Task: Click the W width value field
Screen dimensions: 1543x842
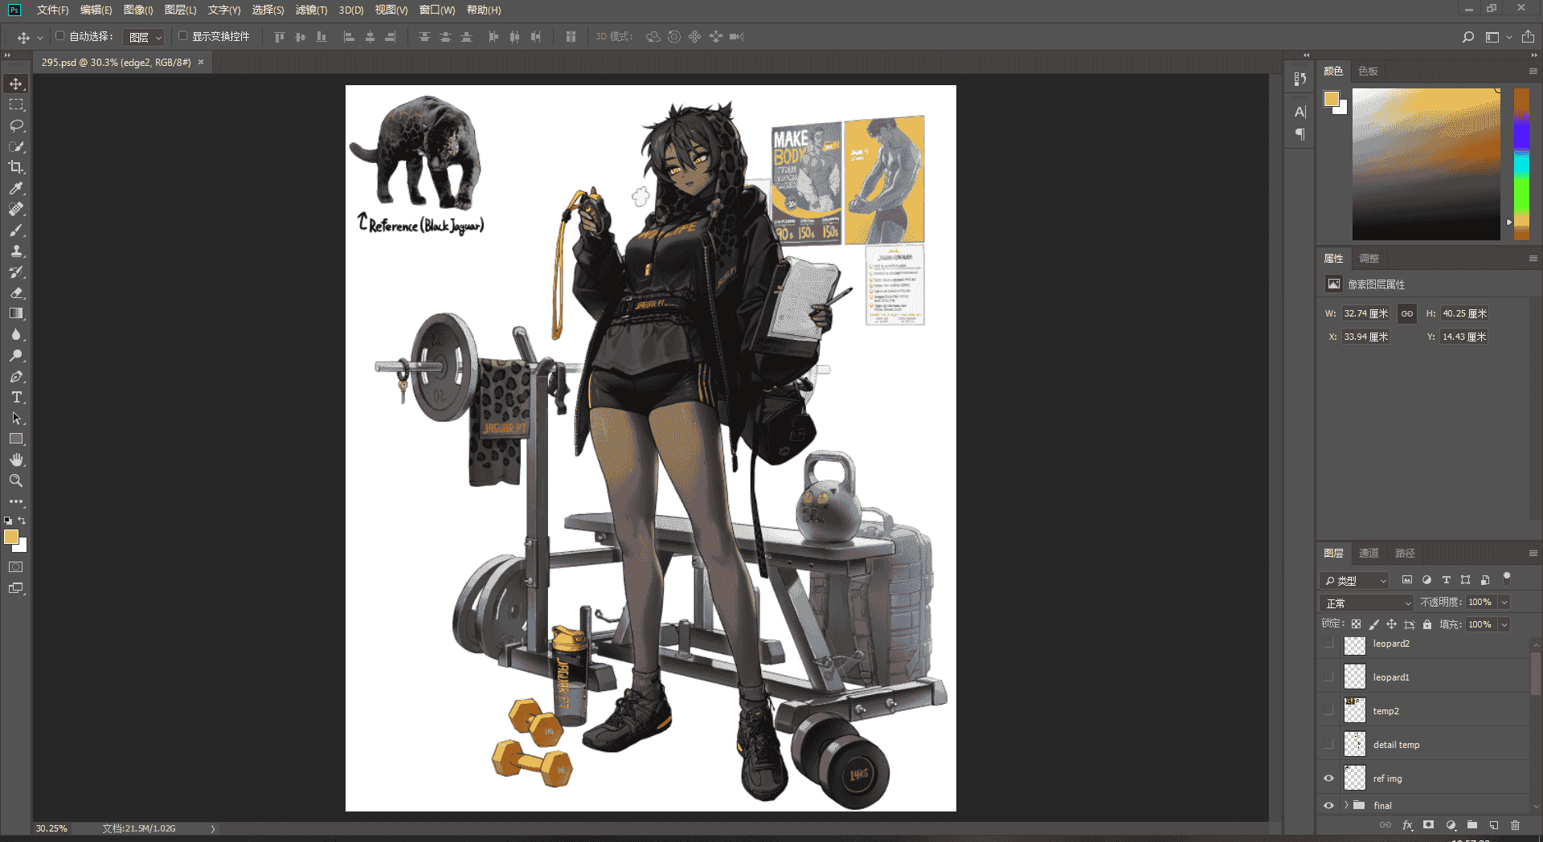Action: pos(1365,313)
